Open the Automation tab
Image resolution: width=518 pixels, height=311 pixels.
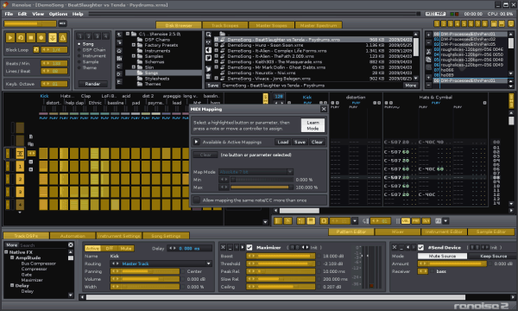pyautogui.click(x=73, y=236)
